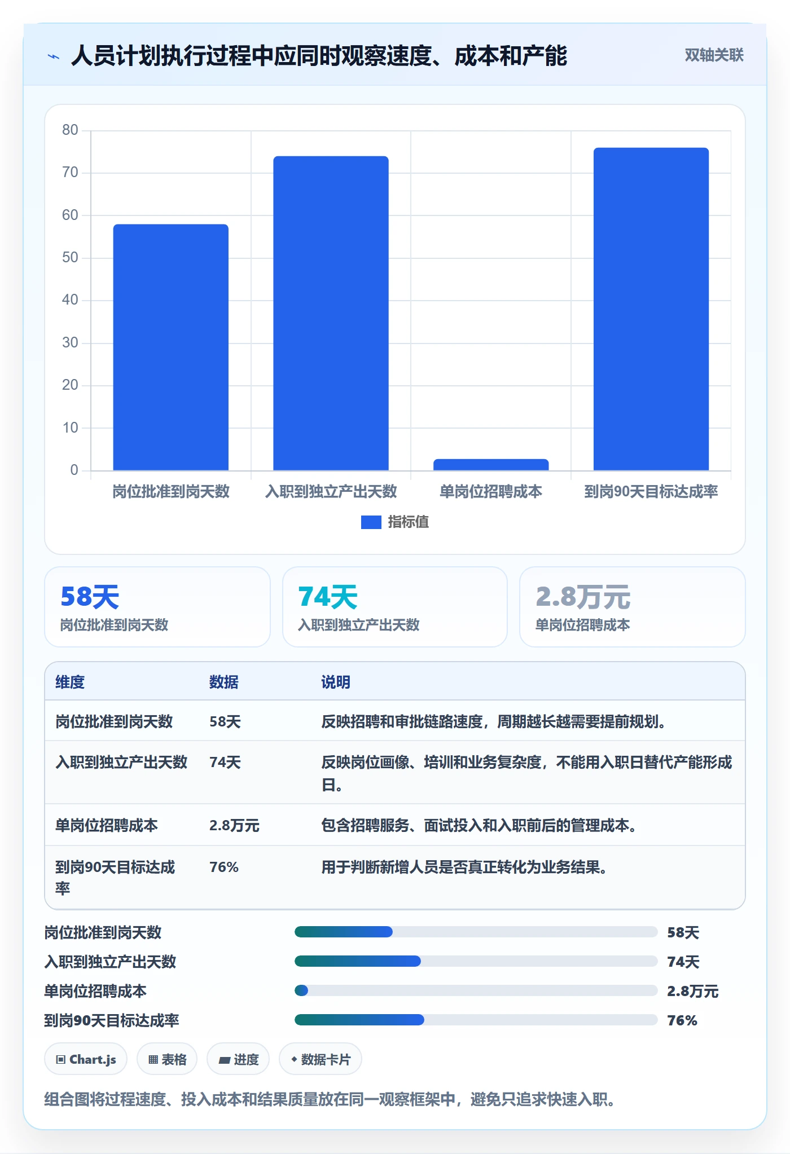Click the 双轴关联 label in the header
The width and height of the screenshot is (790, 1154).
[x=714, y=55]
